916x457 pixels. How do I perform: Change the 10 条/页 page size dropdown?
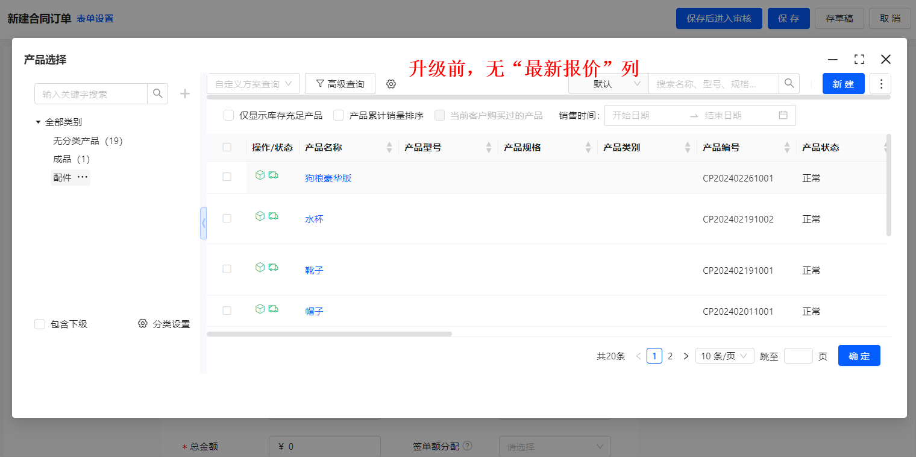(x=725, y=356)
